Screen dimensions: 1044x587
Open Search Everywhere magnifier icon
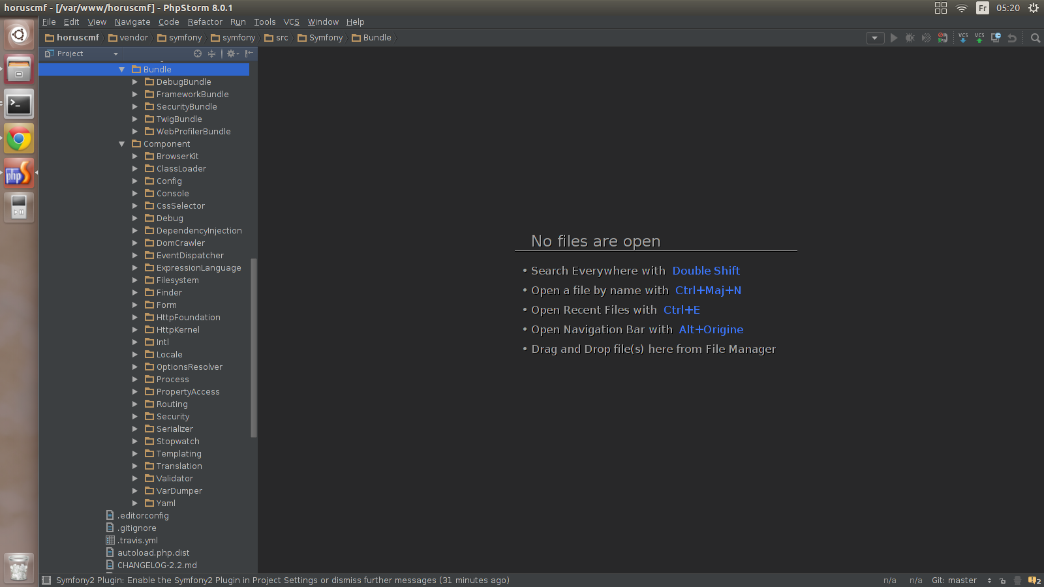pyautogui.click(x=1036, y=38)
